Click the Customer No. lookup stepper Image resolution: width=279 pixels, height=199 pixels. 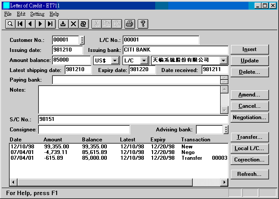(x=82, y=40)
